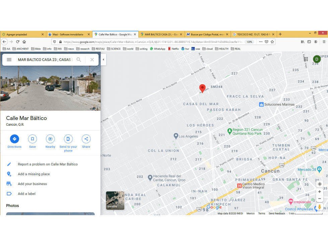Open the ANCHIENT bookmarks folder

click(20, 49)
